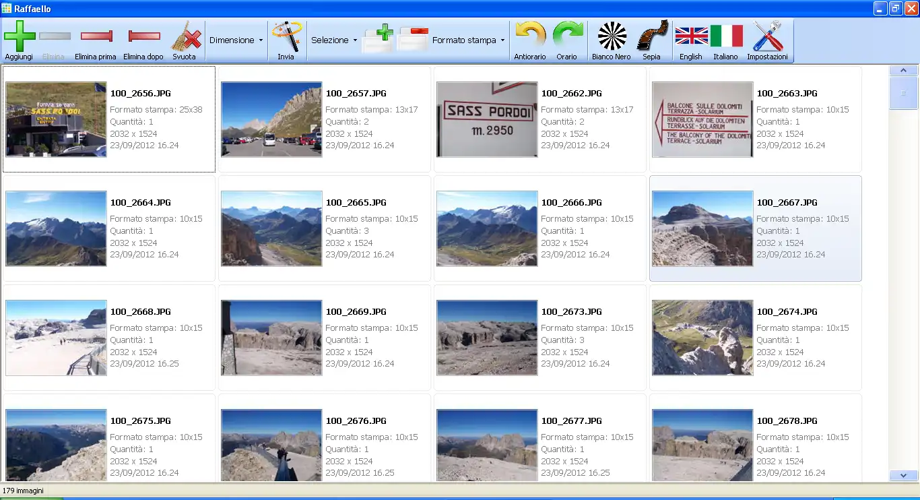Select the 100_2677.JPG thumbnail
Screen dimensions: 920x500
pos(487,445)
